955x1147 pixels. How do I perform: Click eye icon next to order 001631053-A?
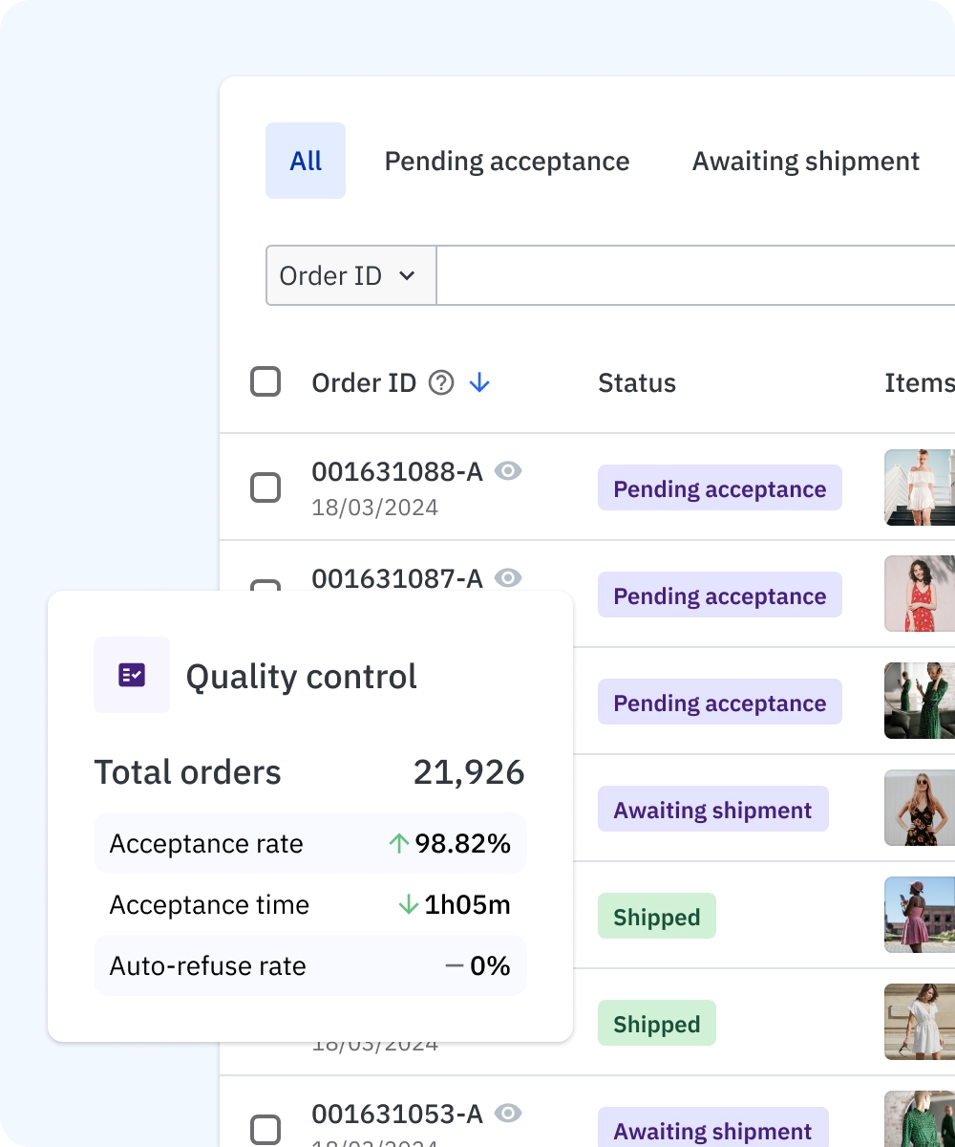click(x=508, y=1114)
